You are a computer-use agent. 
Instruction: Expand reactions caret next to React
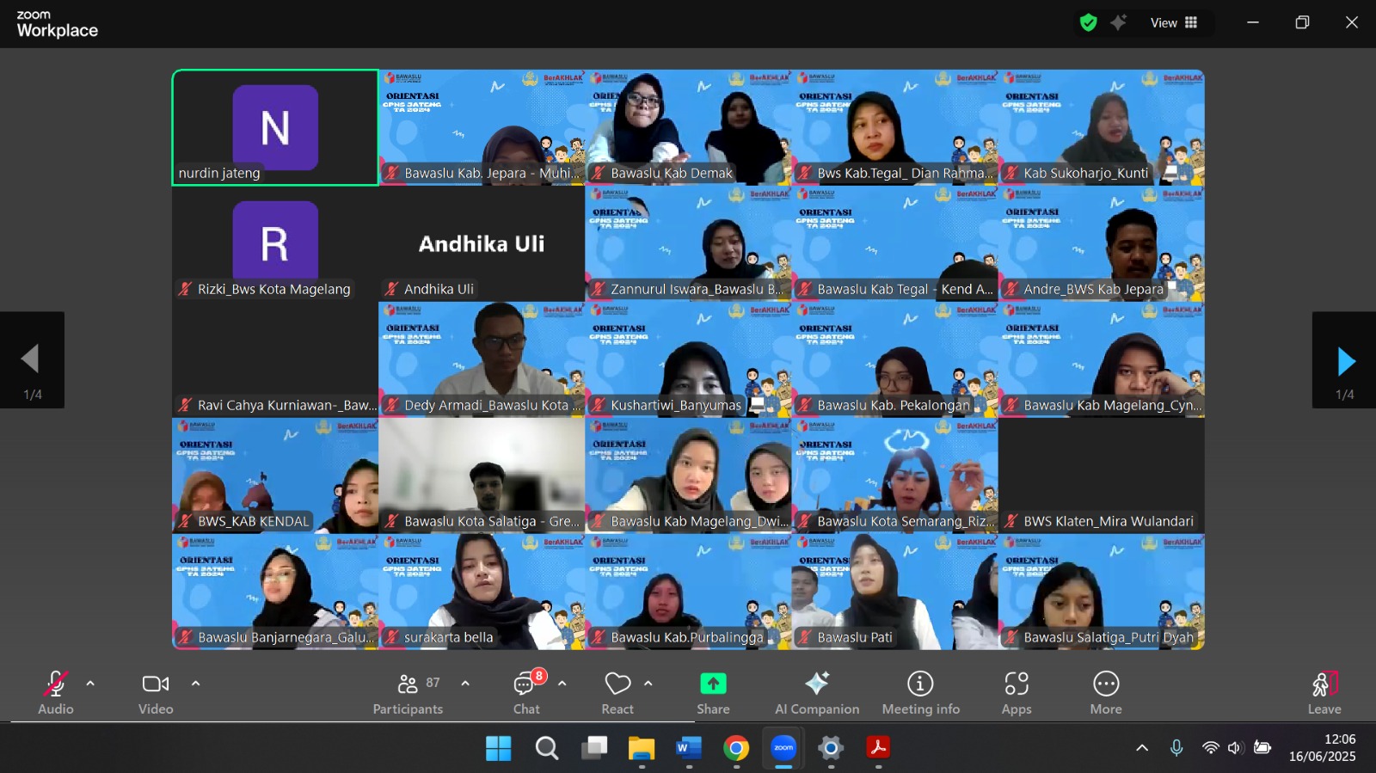648,684
